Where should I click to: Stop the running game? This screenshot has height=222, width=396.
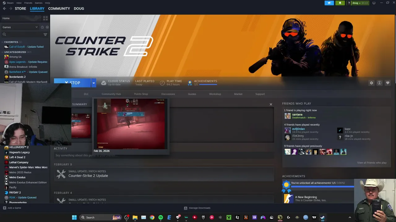(72, 83)
